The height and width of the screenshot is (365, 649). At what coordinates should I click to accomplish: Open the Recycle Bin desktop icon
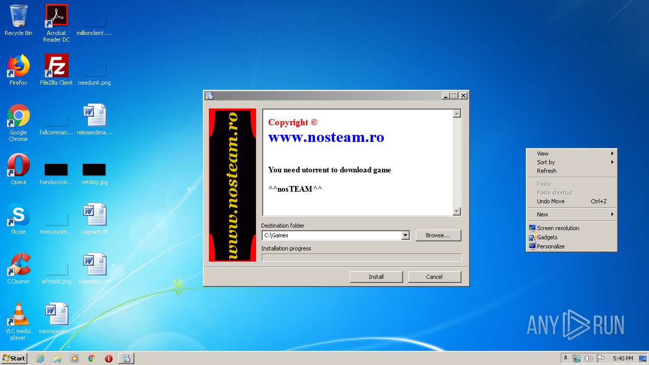(18, 20)
